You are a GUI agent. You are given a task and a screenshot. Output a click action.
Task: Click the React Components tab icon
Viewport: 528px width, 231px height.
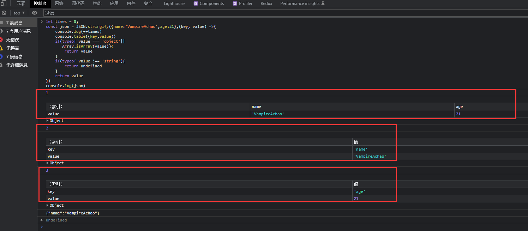tap(196, 4)
